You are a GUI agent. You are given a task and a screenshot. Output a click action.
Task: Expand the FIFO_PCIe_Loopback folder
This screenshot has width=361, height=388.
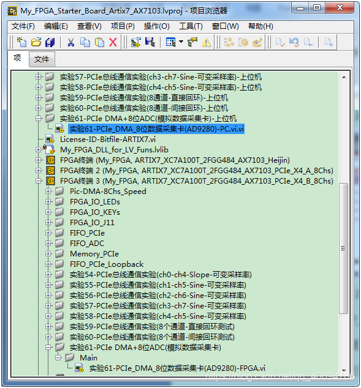pyautogui.click(x=48, y=264)
